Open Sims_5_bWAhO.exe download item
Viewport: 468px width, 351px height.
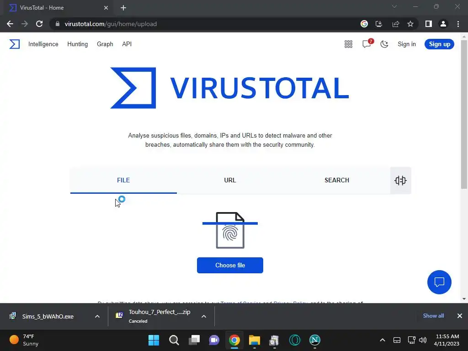tap(48, 316)
